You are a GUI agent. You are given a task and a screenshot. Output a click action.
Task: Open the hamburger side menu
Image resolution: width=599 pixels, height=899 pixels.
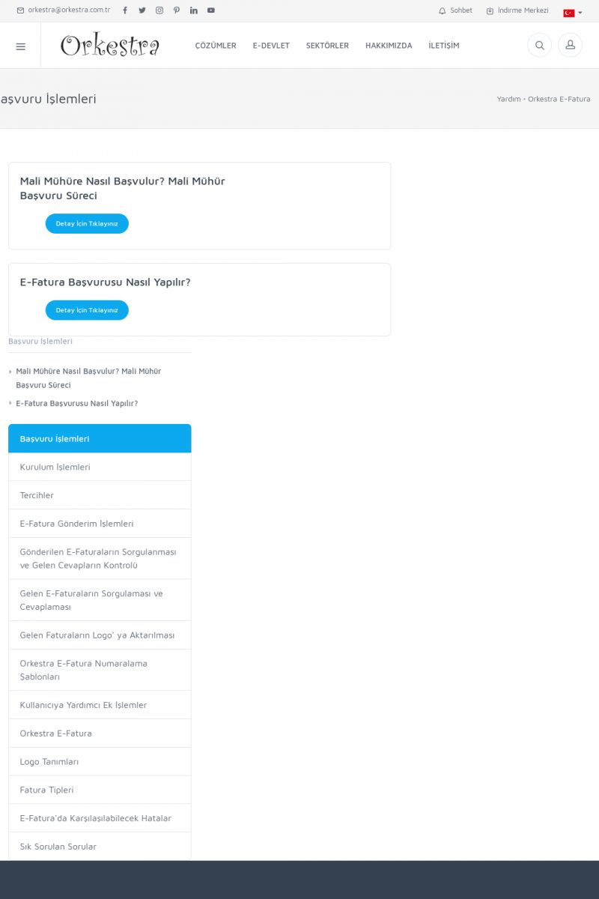click(20, 46)
